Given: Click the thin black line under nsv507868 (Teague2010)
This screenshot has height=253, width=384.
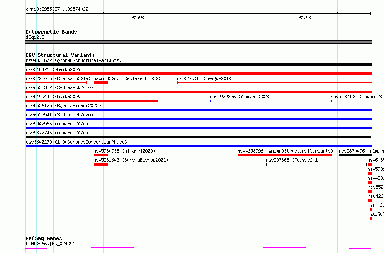Looking at the screenshot, I should tap(317, 164).
